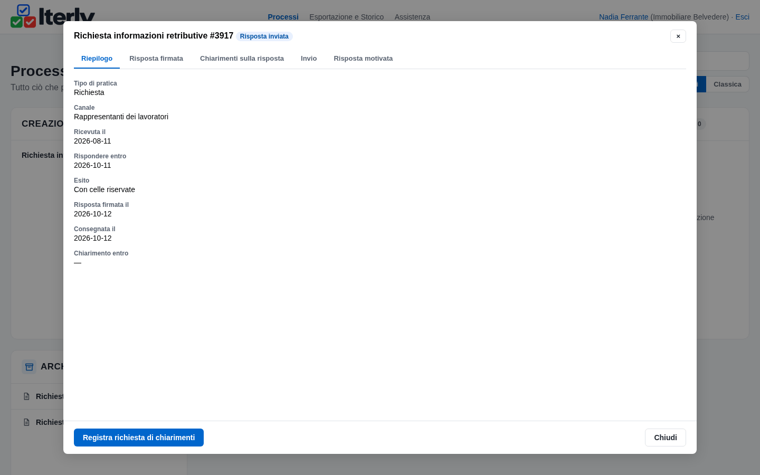Viewport: 760px width, 475px height.
Task: Open Assistenza in the top navigation
Action: 412,17
